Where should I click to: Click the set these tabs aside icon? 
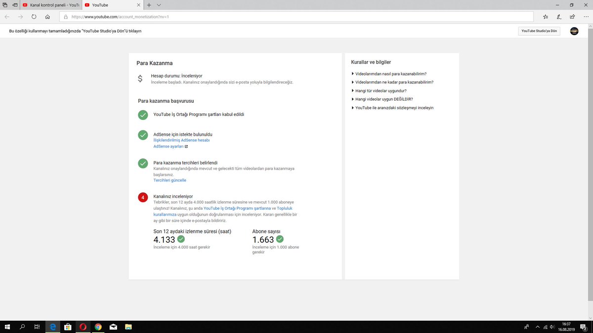15,5
